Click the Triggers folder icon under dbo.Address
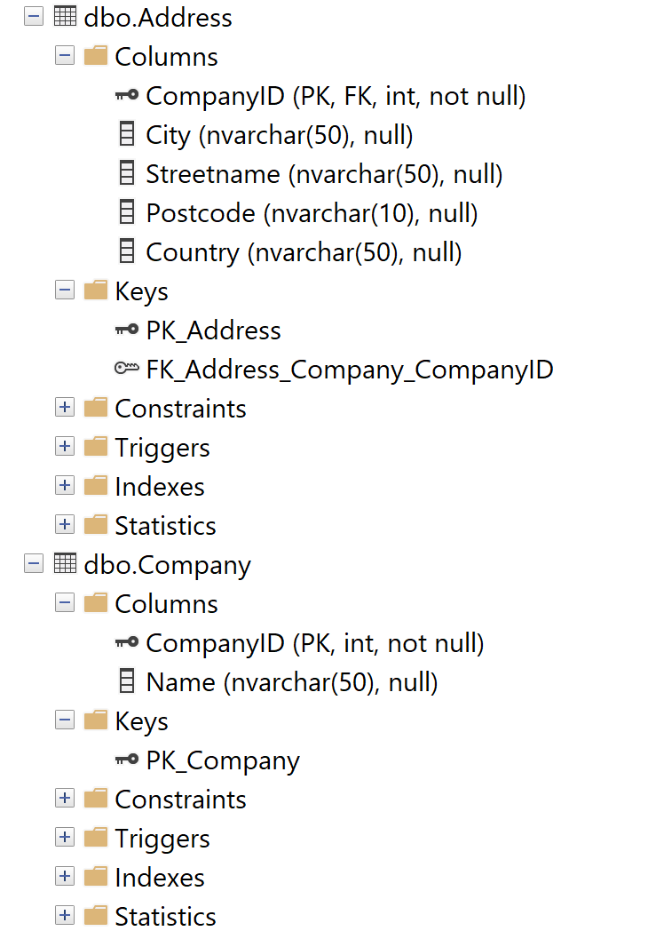Image resolution: width=656 pixels, height=931 pixels. coord(96,447)
